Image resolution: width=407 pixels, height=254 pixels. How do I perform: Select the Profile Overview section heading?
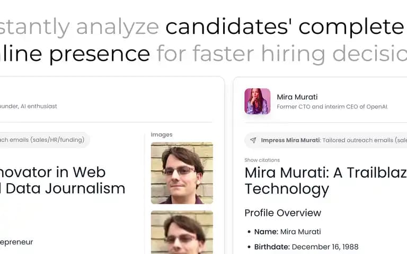282,213
